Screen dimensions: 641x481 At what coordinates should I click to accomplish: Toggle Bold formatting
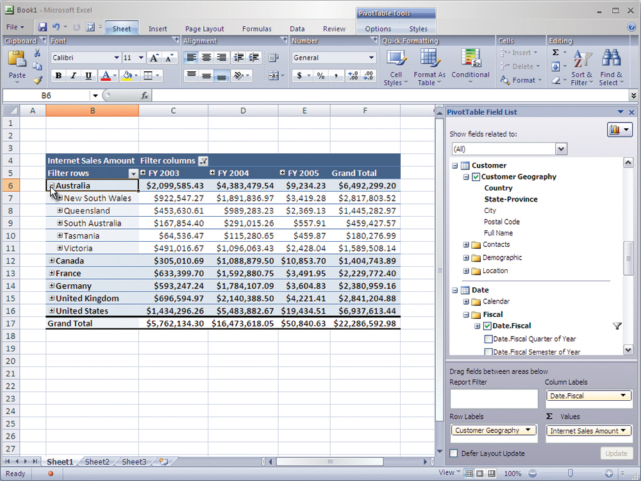[x=58, y=76]
